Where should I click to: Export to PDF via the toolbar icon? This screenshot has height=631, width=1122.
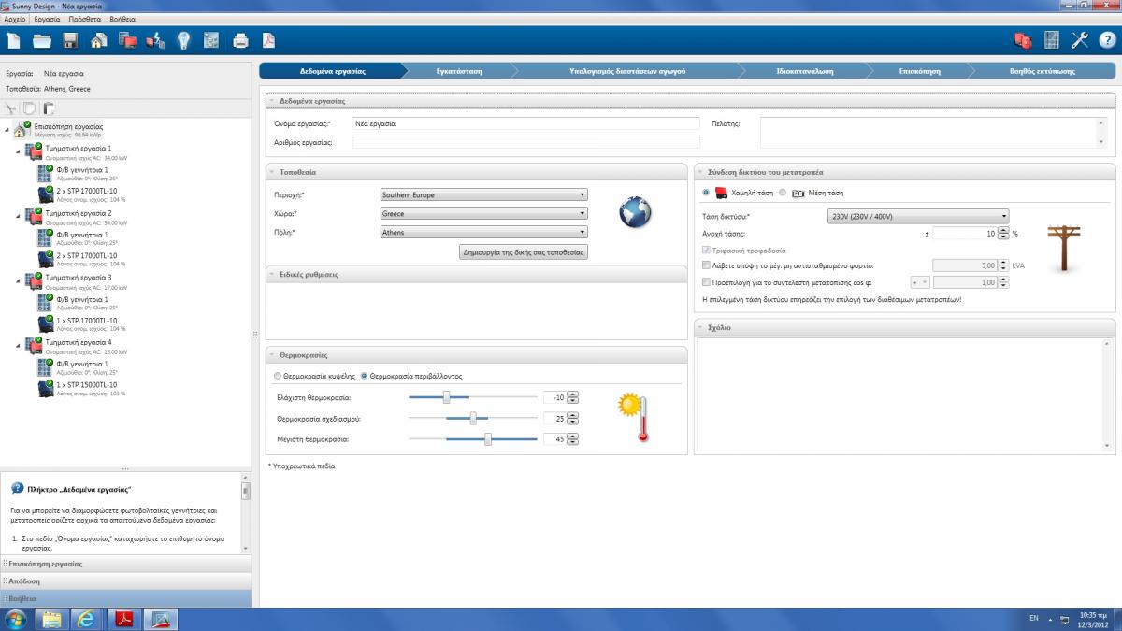tap(268, 40)
